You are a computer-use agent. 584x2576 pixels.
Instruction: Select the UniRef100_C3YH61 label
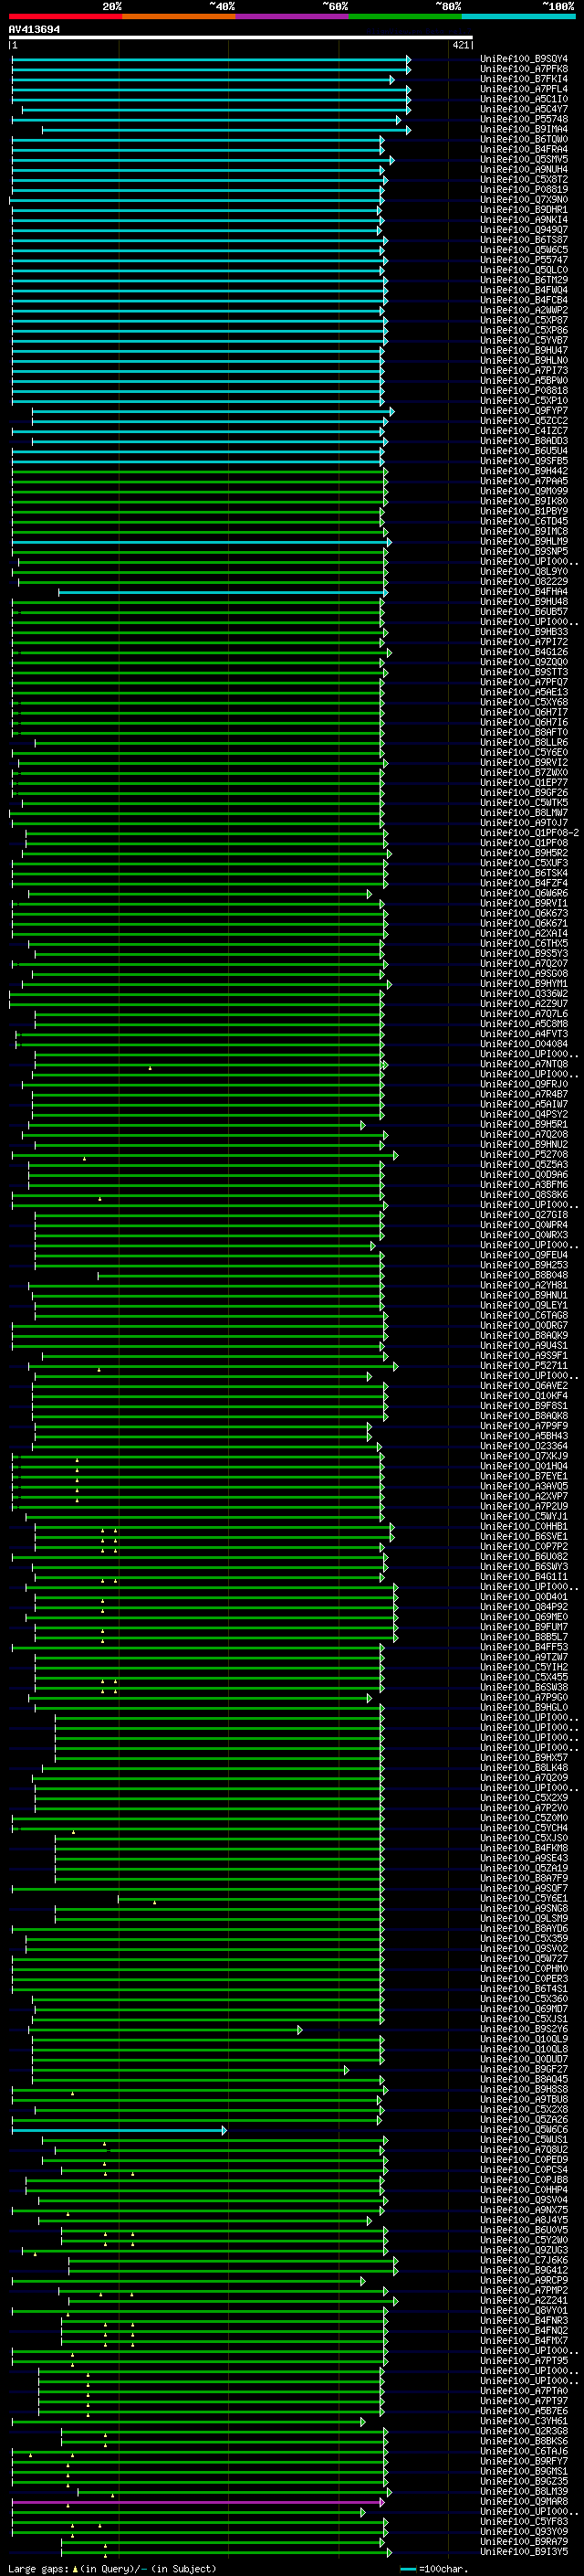click(524, 2421)
